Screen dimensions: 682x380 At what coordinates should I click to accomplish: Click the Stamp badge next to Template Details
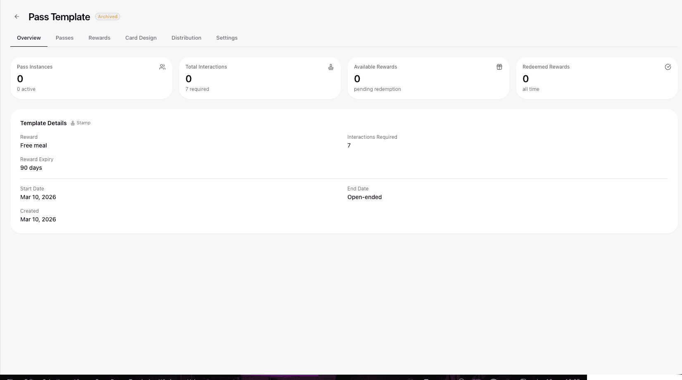(81, 123)
